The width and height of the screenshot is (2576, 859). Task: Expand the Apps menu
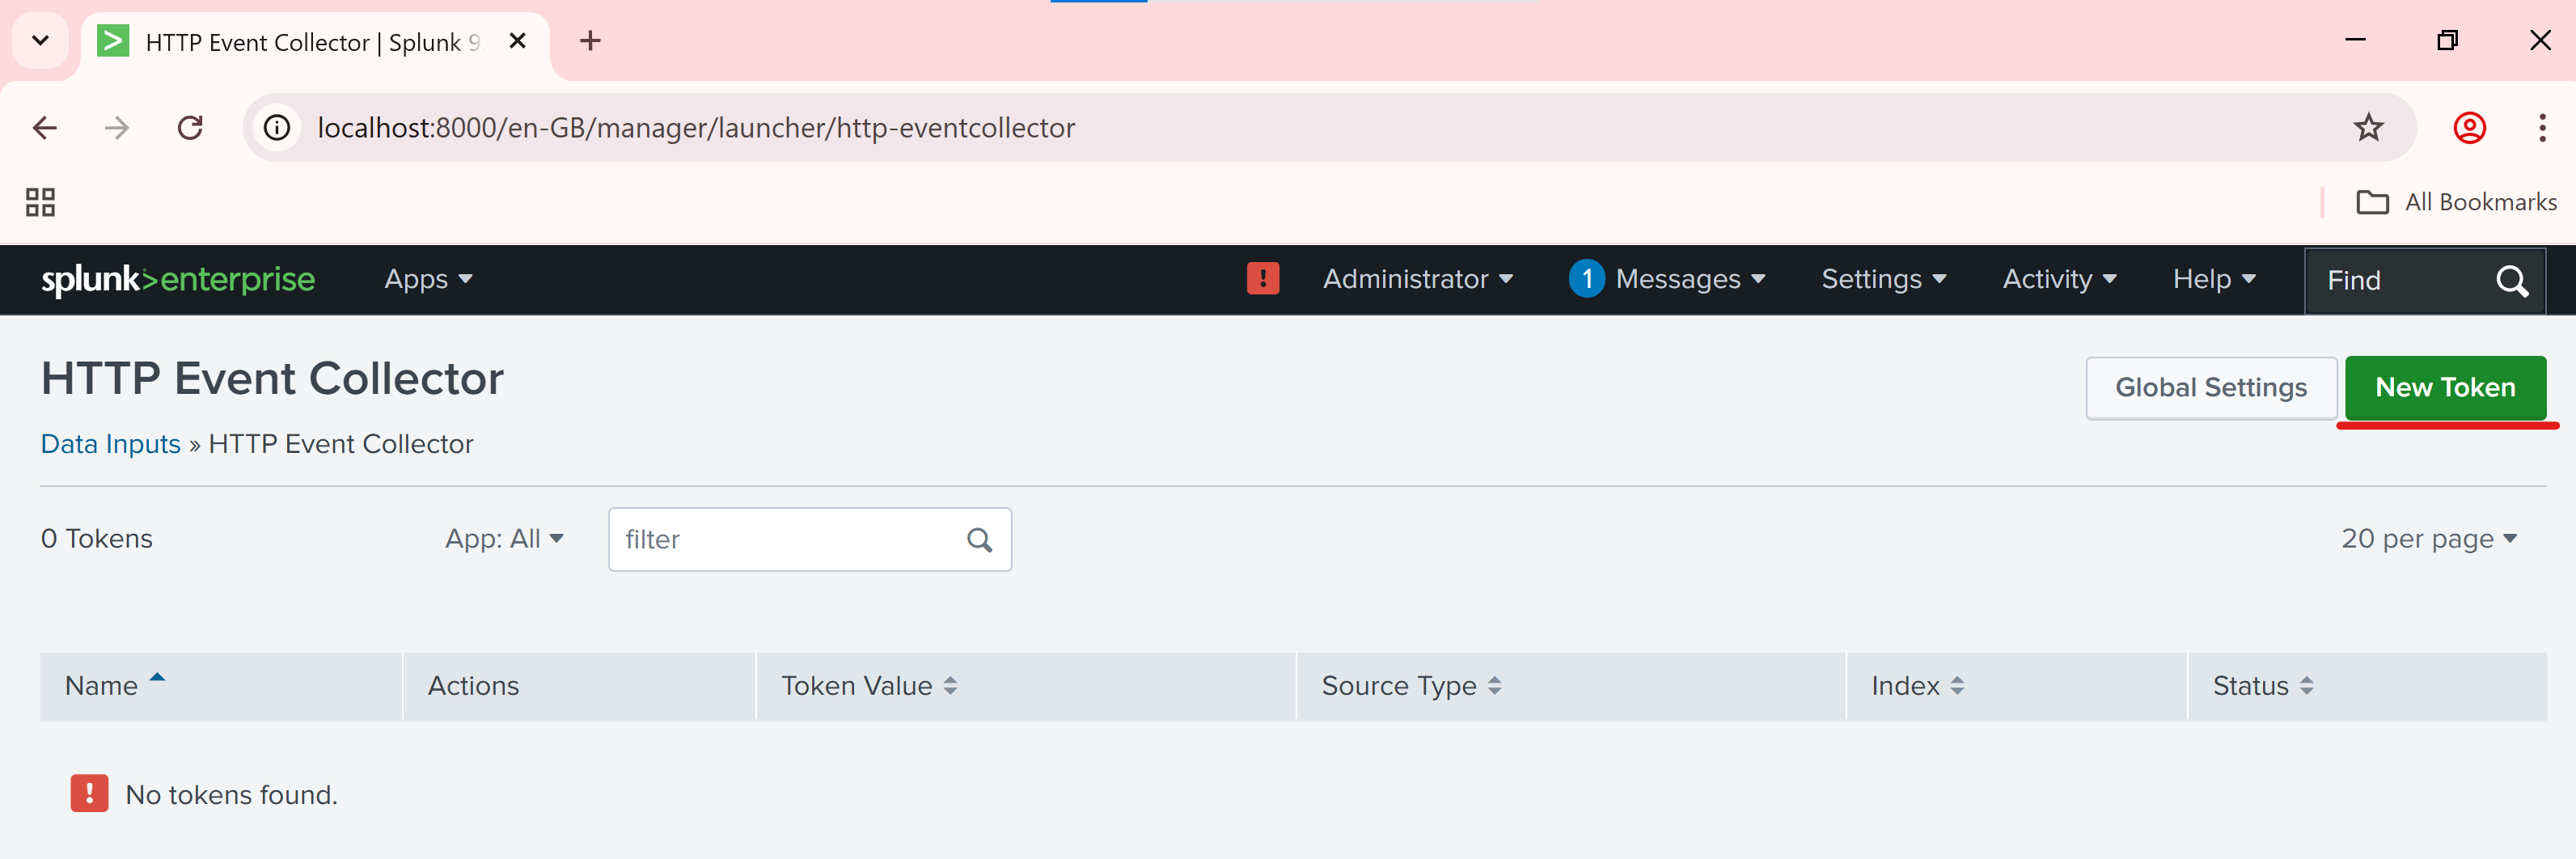tap(428, 279)
